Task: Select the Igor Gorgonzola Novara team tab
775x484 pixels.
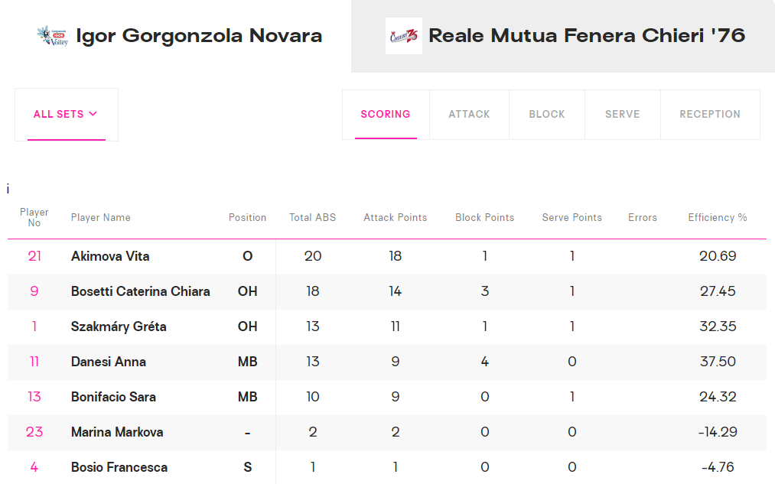Action: pyautogui.click(x=175, y=36)
